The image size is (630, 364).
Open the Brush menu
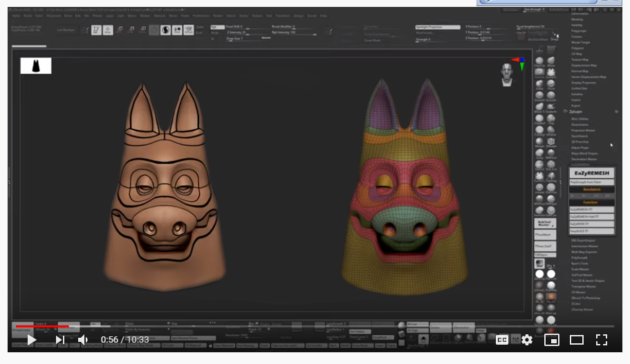click(x=28, y=16)
